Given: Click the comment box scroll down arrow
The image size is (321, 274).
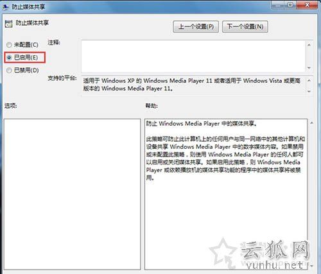Looking at the screenshot, I should point(309,68).
